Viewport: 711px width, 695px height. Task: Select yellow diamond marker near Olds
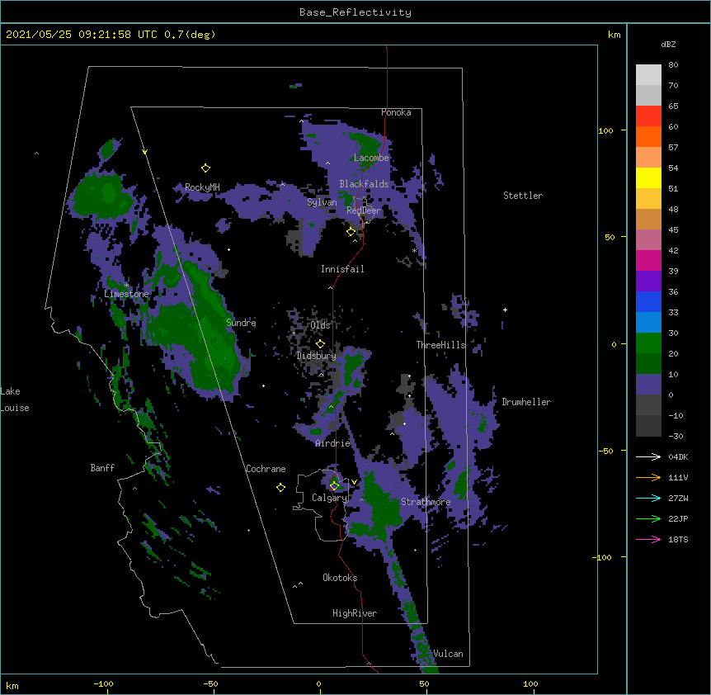point(320,343)
